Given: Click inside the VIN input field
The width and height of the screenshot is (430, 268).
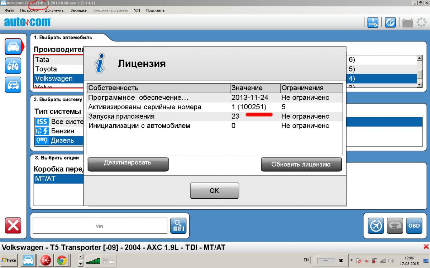Looking at the screenshot, I should pyautogui.click(x=100, y=226).
